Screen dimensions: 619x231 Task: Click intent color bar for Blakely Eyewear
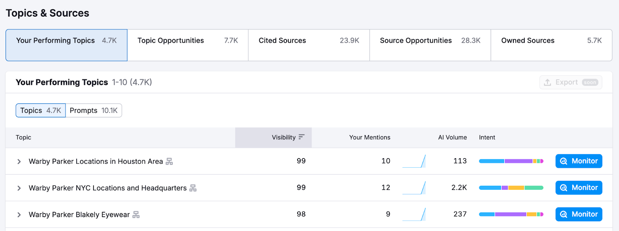511,214
